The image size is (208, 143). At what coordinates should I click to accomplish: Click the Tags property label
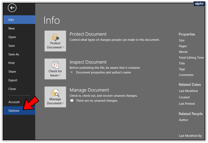(x=182, y=69)
